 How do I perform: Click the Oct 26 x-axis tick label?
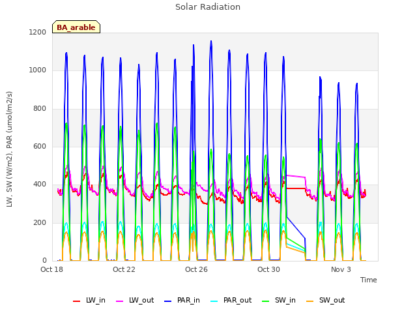tap(196, 269)
